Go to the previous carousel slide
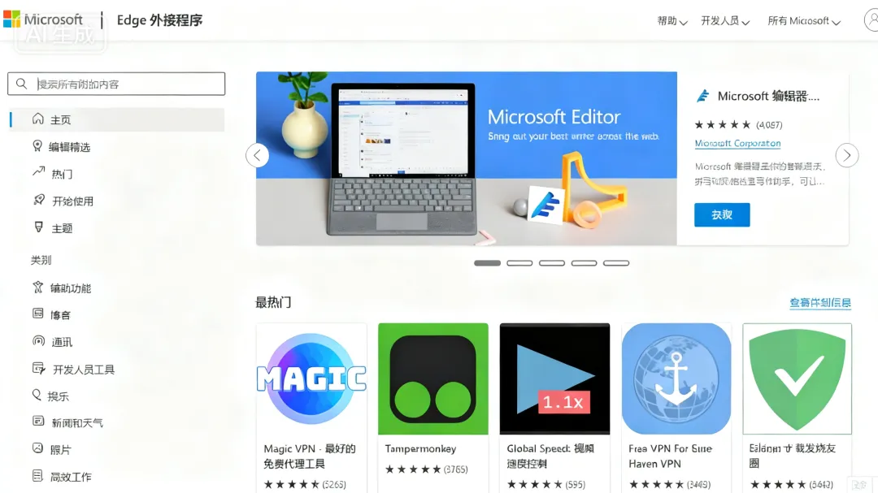878x493 pixels. point(257,155)
